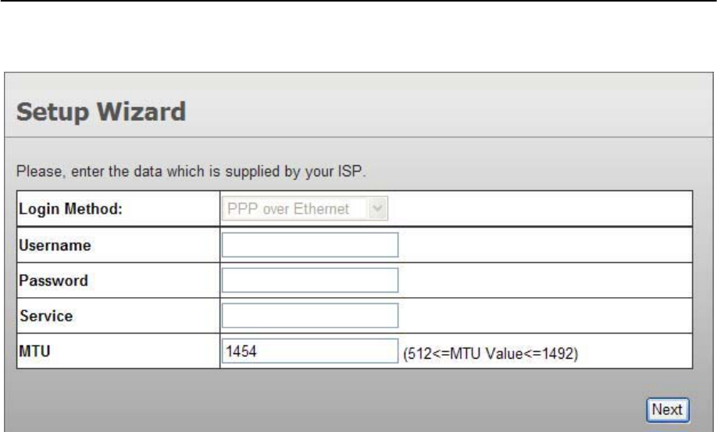
Task: Click the Setup Wizard heading
Action: [102, 114]
